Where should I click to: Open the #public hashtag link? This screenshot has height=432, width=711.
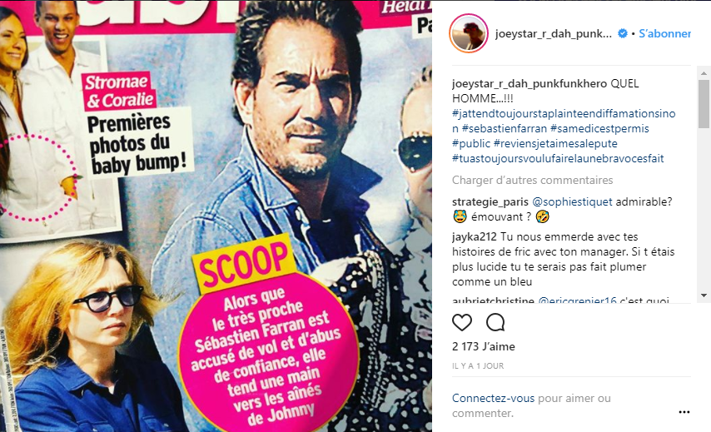[471, 144]
